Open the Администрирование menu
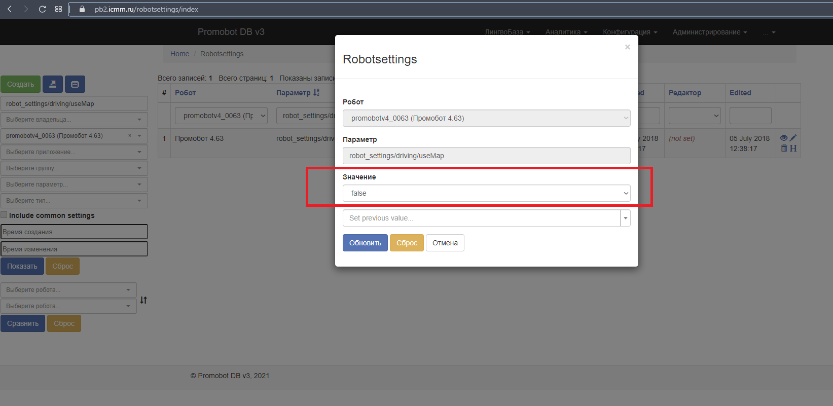The height and width of the screenshot is (406, 833). [709, 32]
